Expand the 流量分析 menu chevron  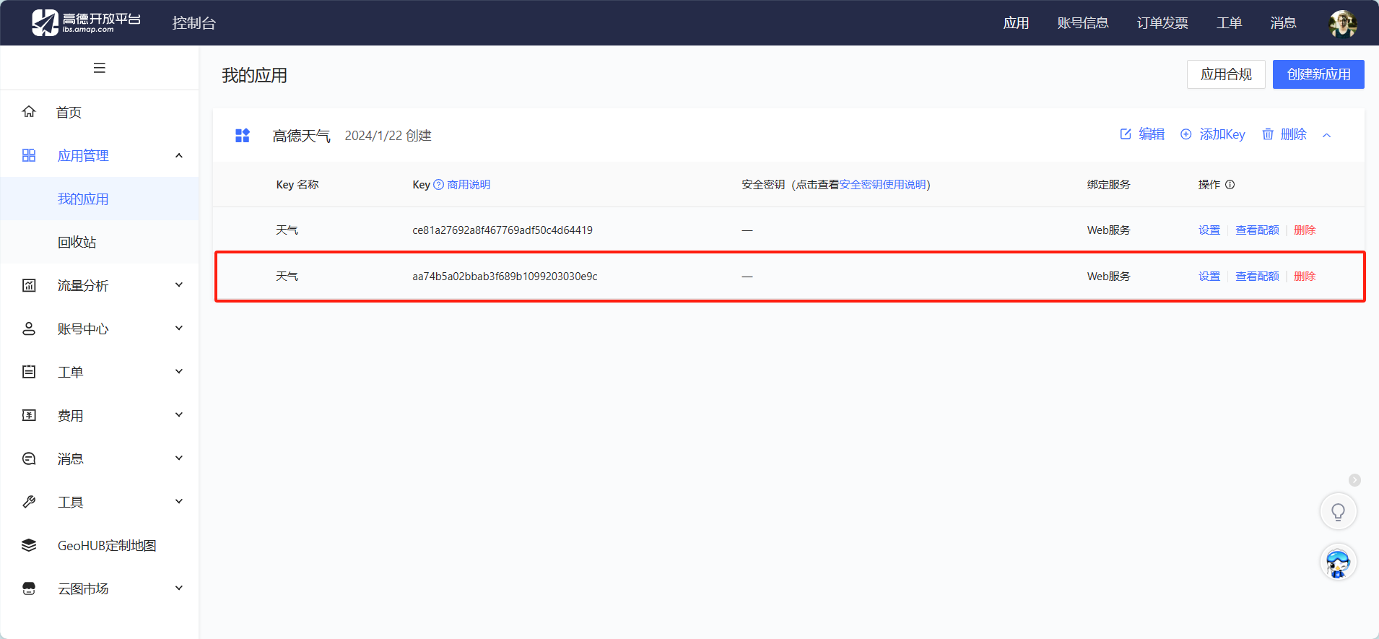click(179, 285)
